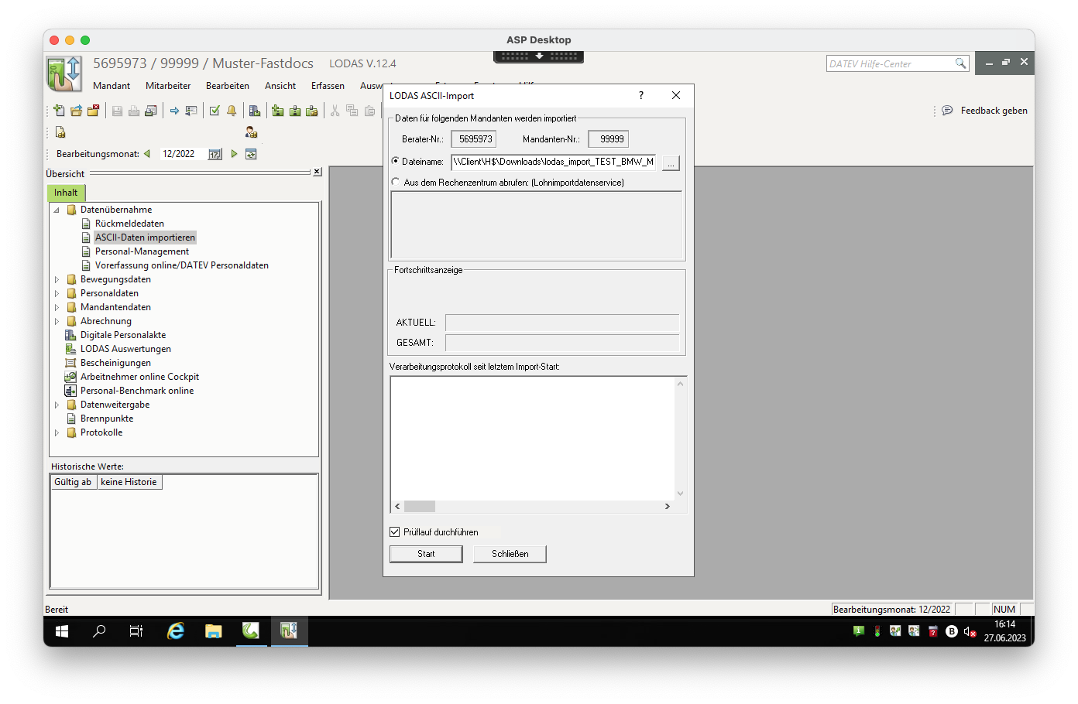Open the Mandant menu
This screenshot has width=1078, height=704.
point(112,86)
